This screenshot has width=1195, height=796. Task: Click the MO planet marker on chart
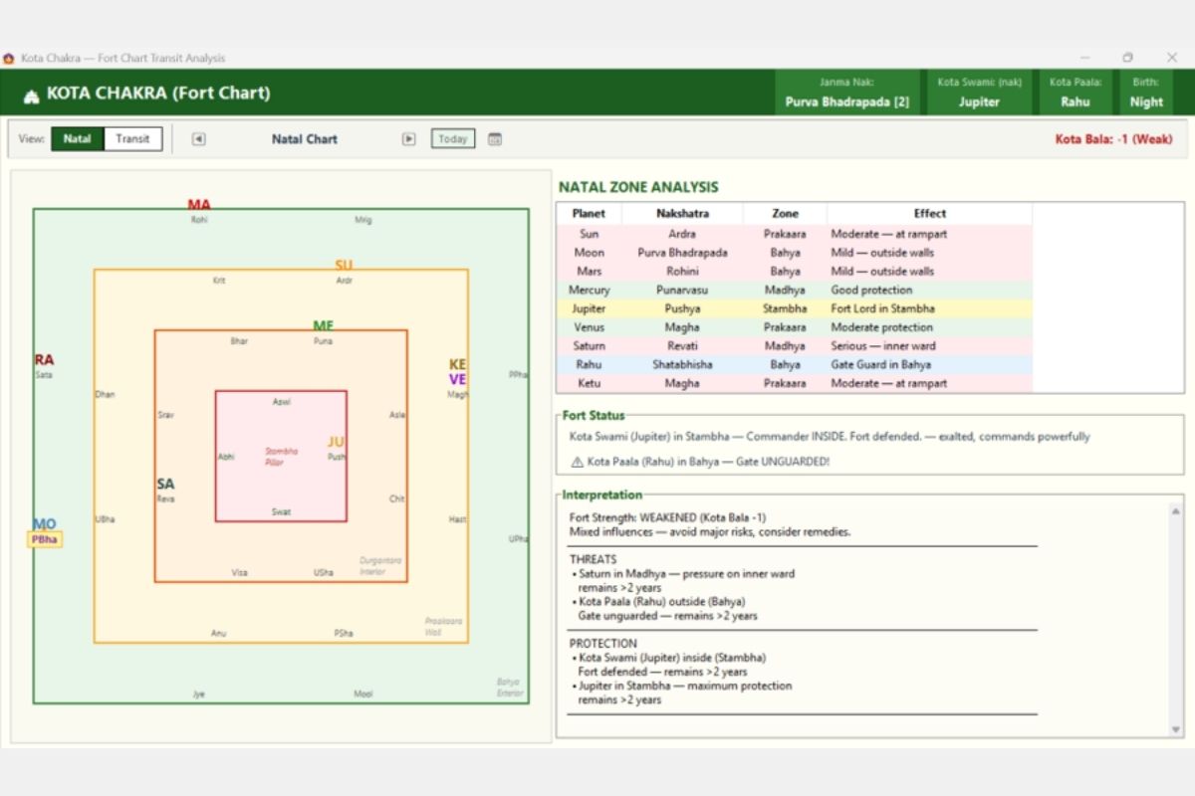coord(45,524)
